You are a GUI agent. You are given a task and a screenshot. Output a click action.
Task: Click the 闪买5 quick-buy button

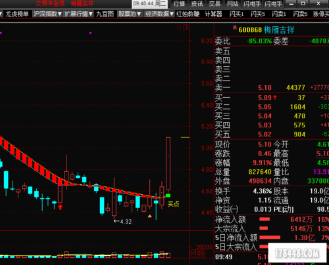[x=258, y=14]
